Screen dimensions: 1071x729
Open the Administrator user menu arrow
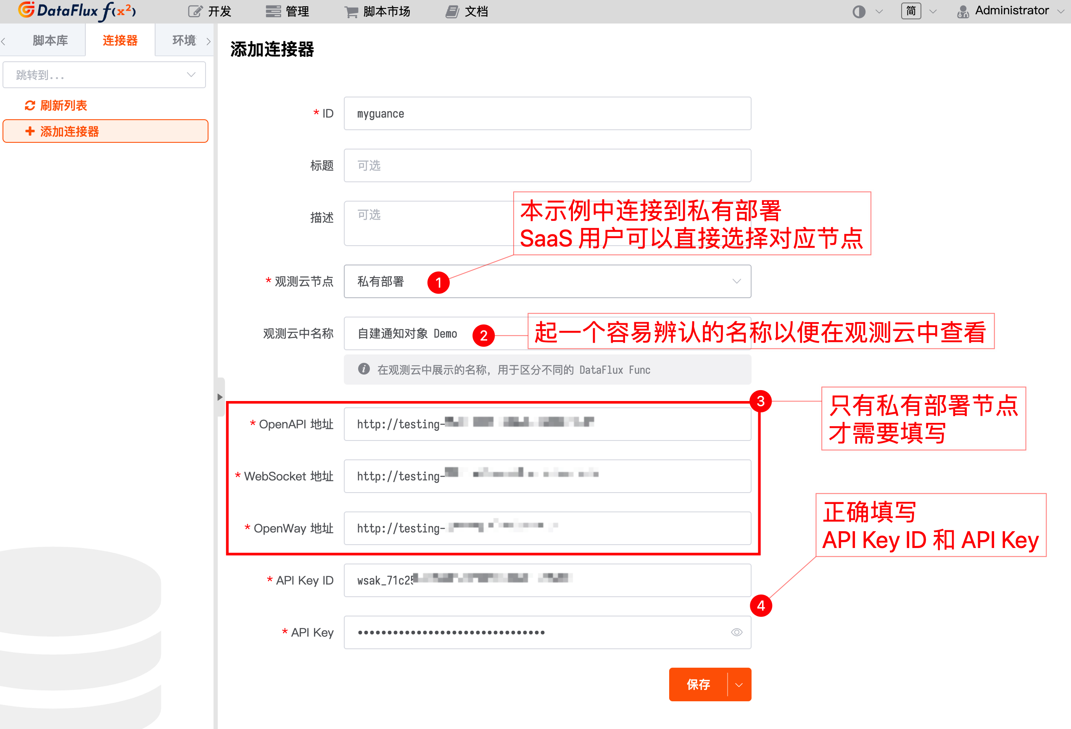[1060, 11]
